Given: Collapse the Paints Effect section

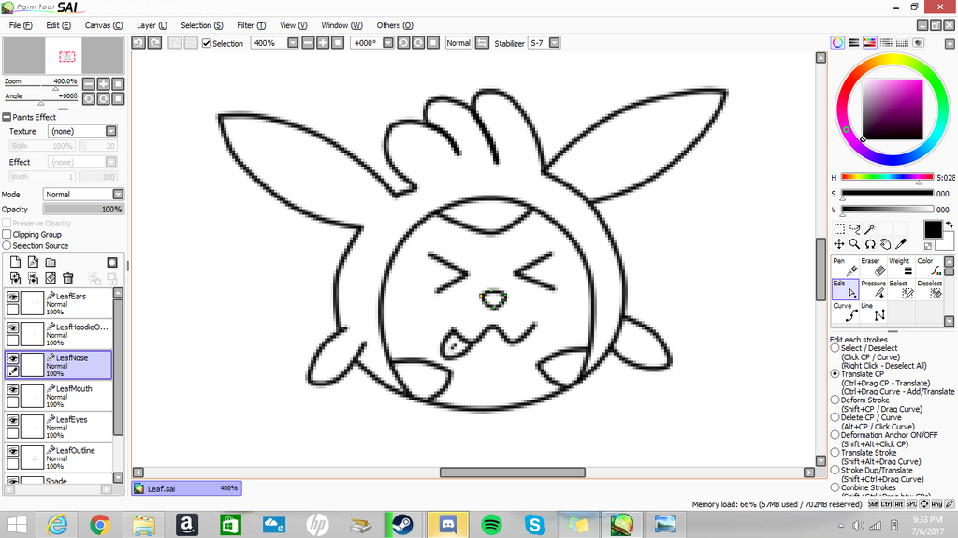Looking at the screenshot, I should click(7, 117).
